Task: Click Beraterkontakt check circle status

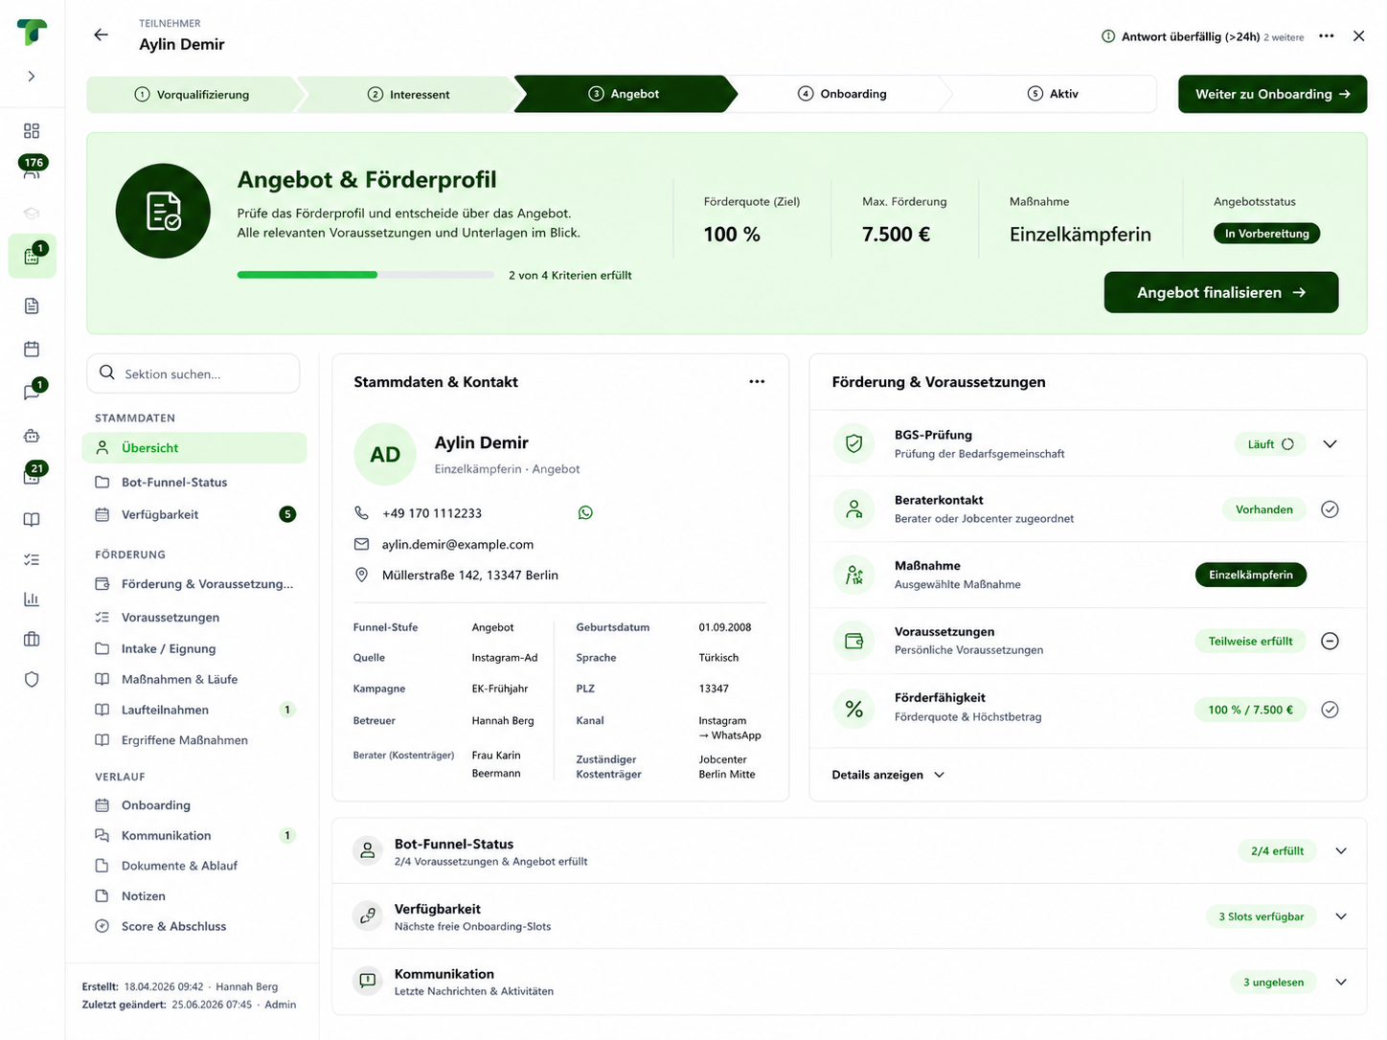Action: tap(1330, 509)
